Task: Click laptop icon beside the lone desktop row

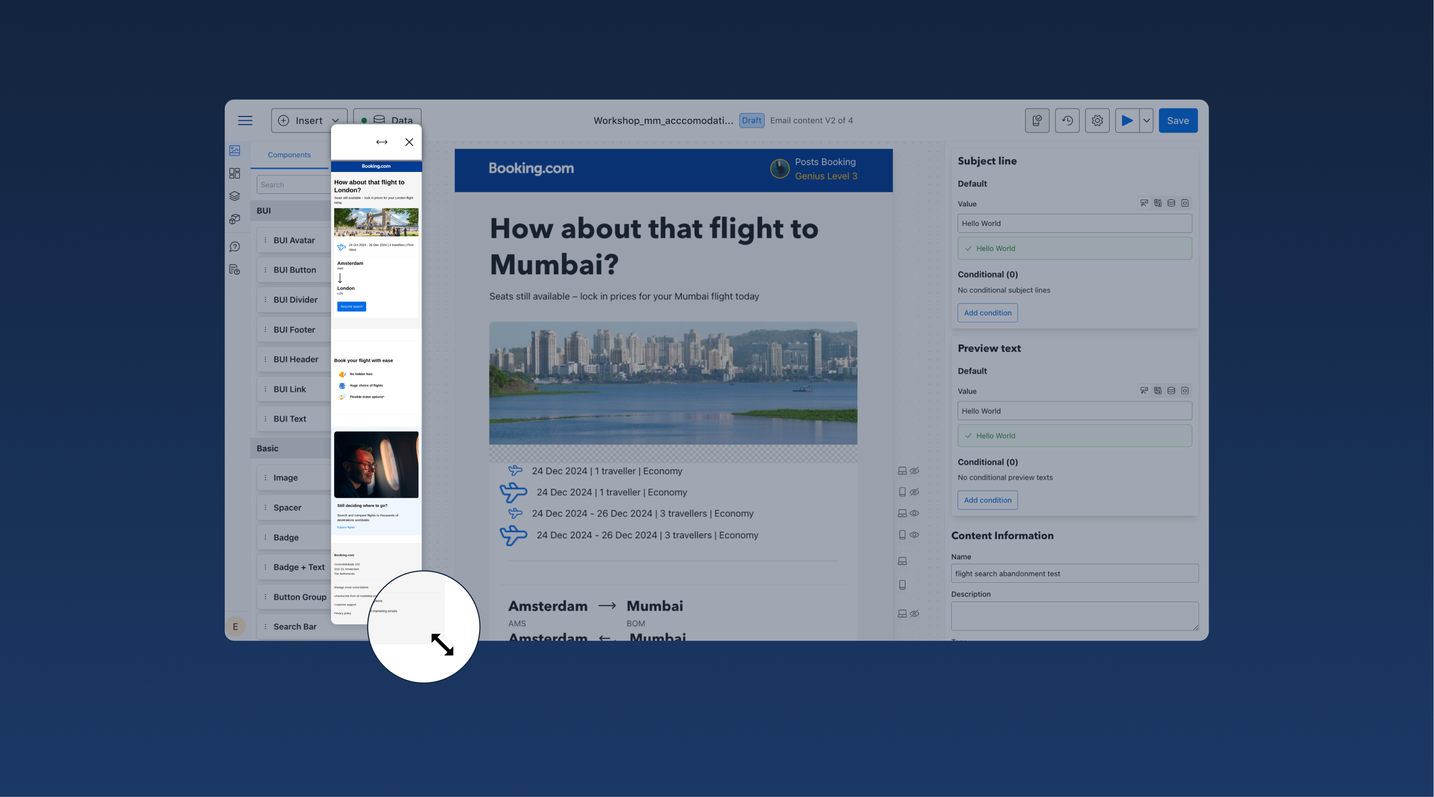Action: [902, 561]
